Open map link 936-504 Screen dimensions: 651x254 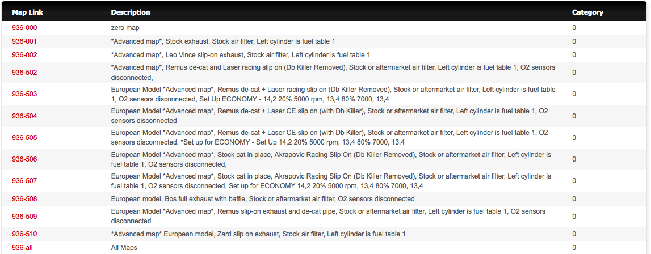coord(24,116)
